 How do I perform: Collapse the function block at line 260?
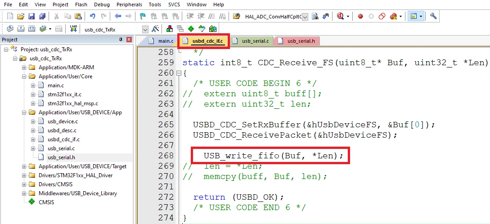click(179, 73)
